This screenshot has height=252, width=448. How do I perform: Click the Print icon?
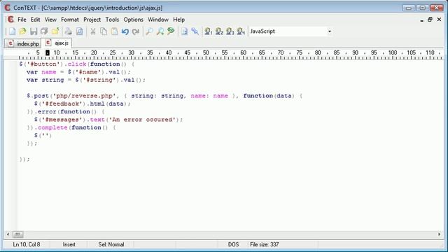69,31
